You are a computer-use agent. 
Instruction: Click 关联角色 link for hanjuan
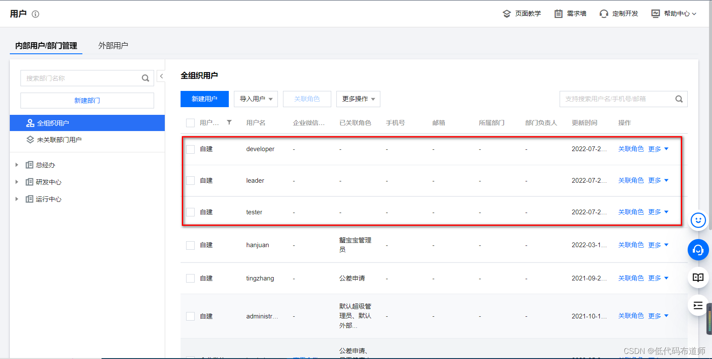point(631,245)
